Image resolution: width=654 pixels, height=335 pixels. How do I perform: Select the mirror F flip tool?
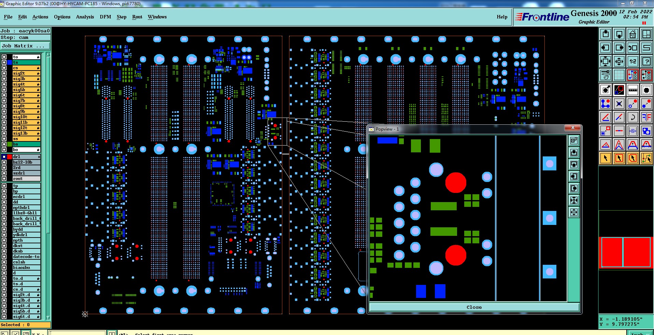[x=646, y=117]
